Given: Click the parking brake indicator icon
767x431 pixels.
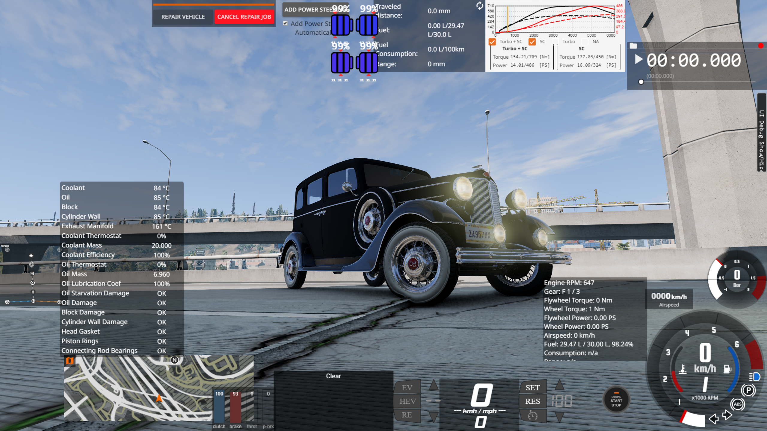Looking at the screenshot, I should [x=748, y=390].
